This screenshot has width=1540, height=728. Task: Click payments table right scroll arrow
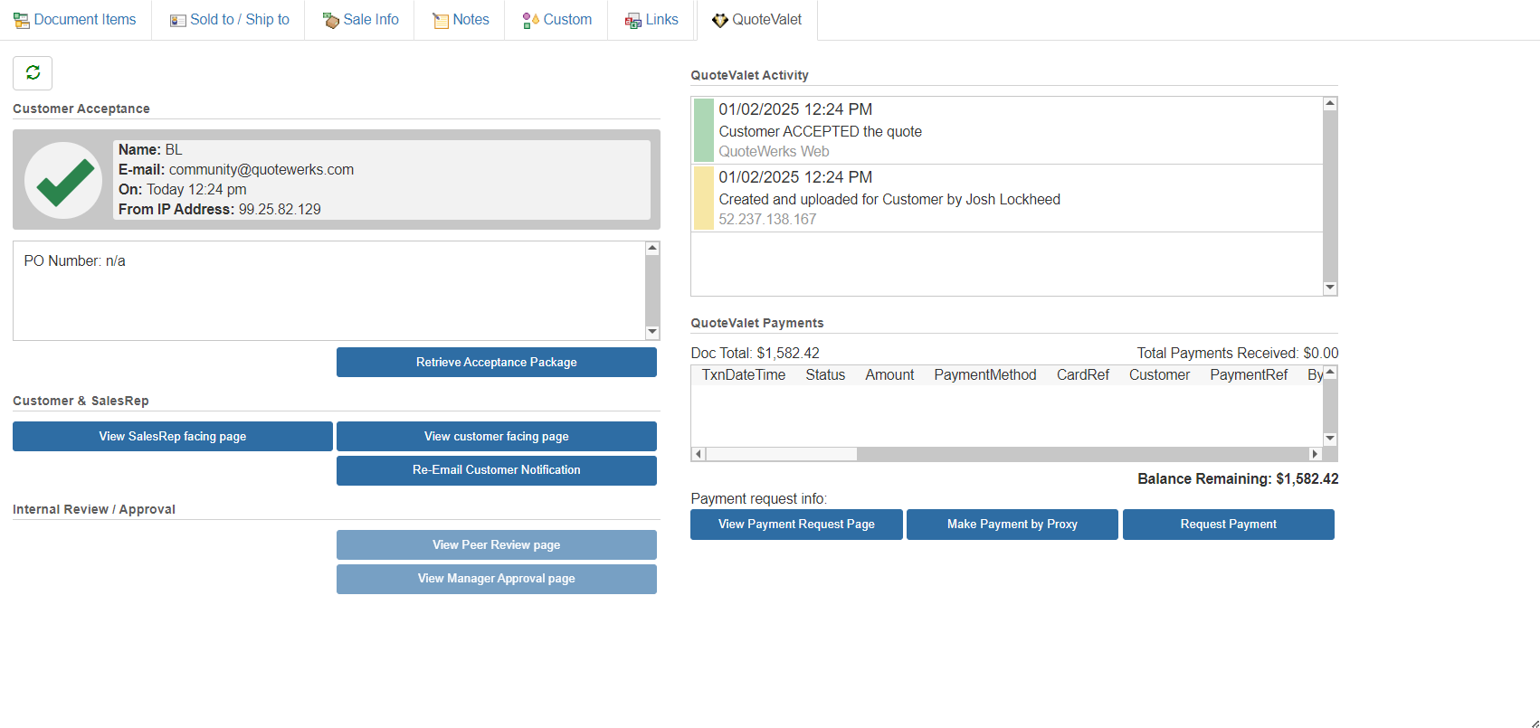(1315, 454)
